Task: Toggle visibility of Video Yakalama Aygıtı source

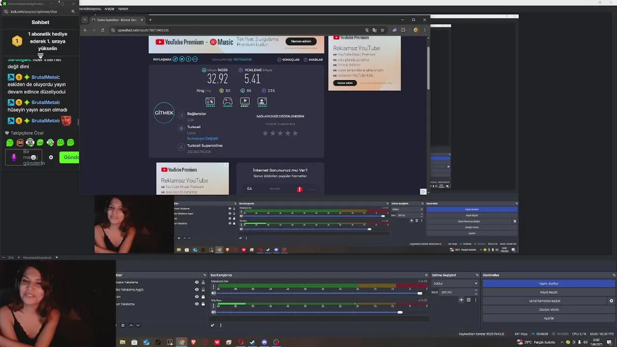Action: click(197, 290)
